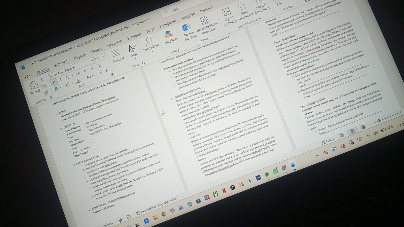The width and height of the screenshot is (404, 227).
Task: Apply superscript x² formatting
Action: click(92, 68)
